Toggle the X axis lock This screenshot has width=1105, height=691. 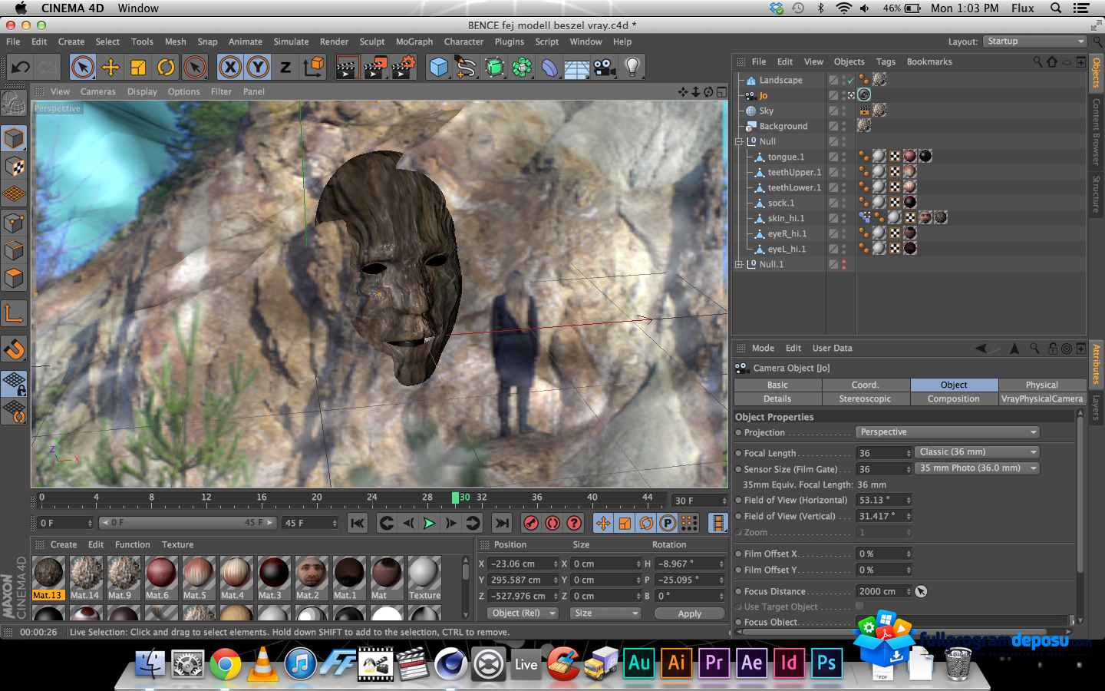point(230,68)
